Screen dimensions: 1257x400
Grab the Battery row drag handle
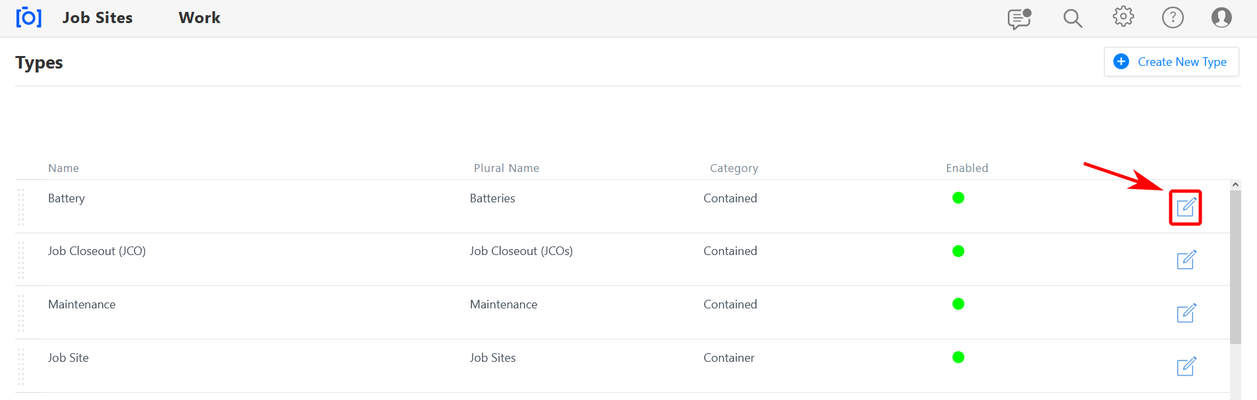(x=21, y=207)
